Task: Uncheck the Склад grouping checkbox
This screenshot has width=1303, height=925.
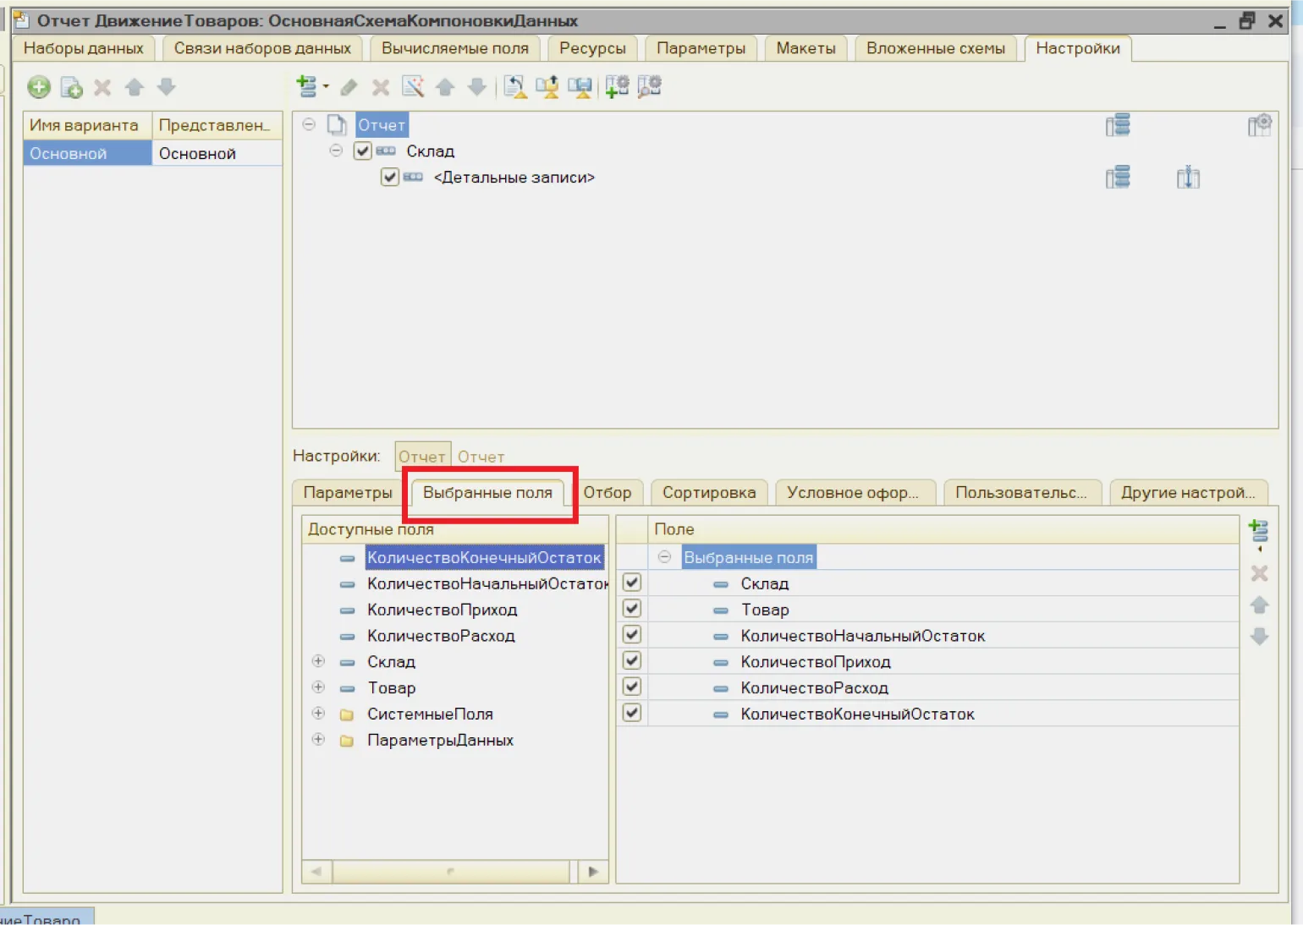Action: [x=363, y=151]
